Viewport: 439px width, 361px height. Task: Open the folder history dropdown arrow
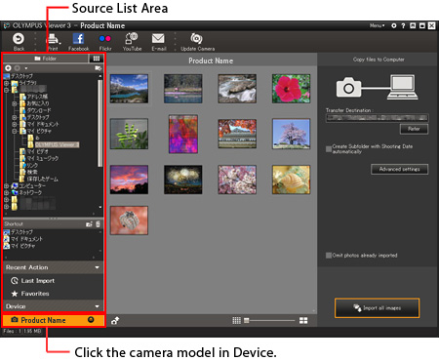point(26,68)
